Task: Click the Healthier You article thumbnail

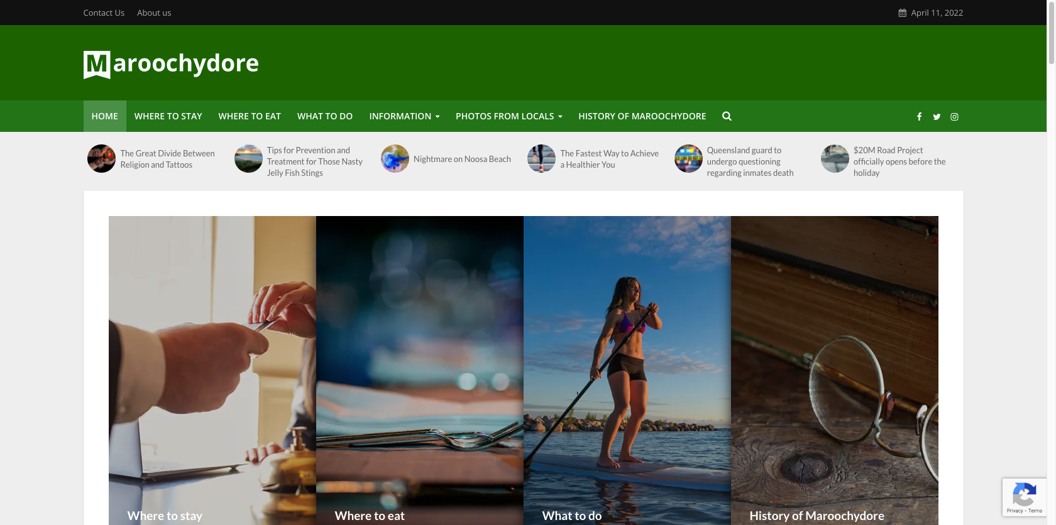Action: point(541,159)
